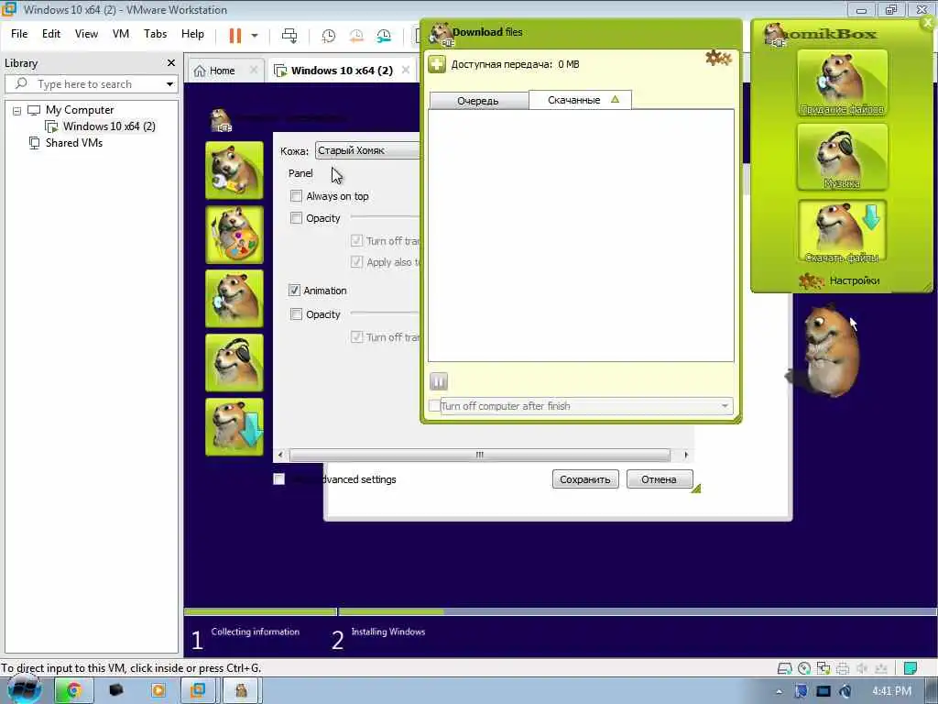
Task: Click the scrollbar left arrow in settings
Action: 280,455
